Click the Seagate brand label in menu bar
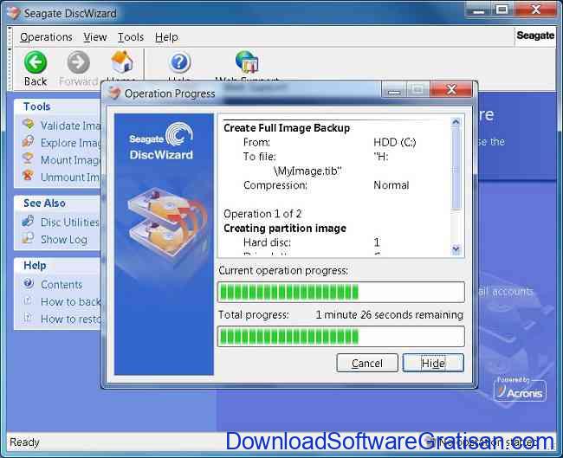 [x=535, y=35]
